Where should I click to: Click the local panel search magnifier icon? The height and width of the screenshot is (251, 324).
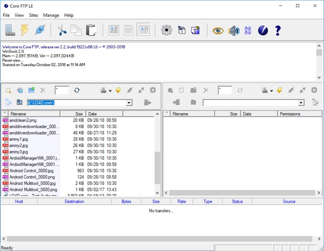[8, 90]
